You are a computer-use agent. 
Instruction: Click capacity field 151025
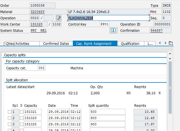(32, 124)
